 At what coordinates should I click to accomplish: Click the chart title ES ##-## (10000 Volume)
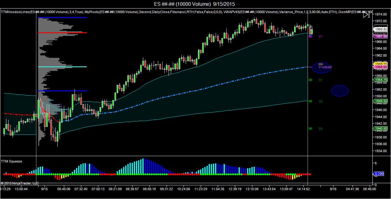(x=182, y=4)
